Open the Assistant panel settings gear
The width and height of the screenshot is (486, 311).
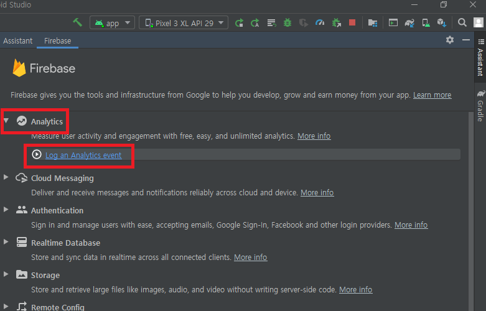pos(450,40)
